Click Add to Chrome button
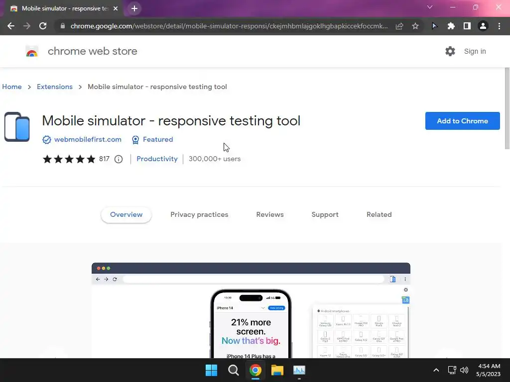 tap(462, 121)
